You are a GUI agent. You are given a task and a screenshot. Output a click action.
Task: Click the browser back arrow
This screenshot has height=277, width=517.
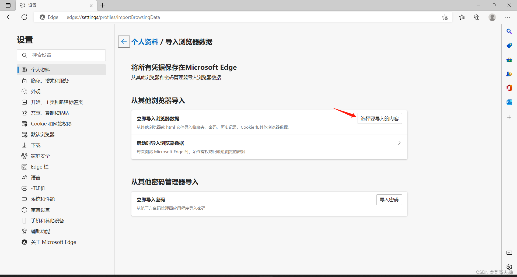coord(9,17)
